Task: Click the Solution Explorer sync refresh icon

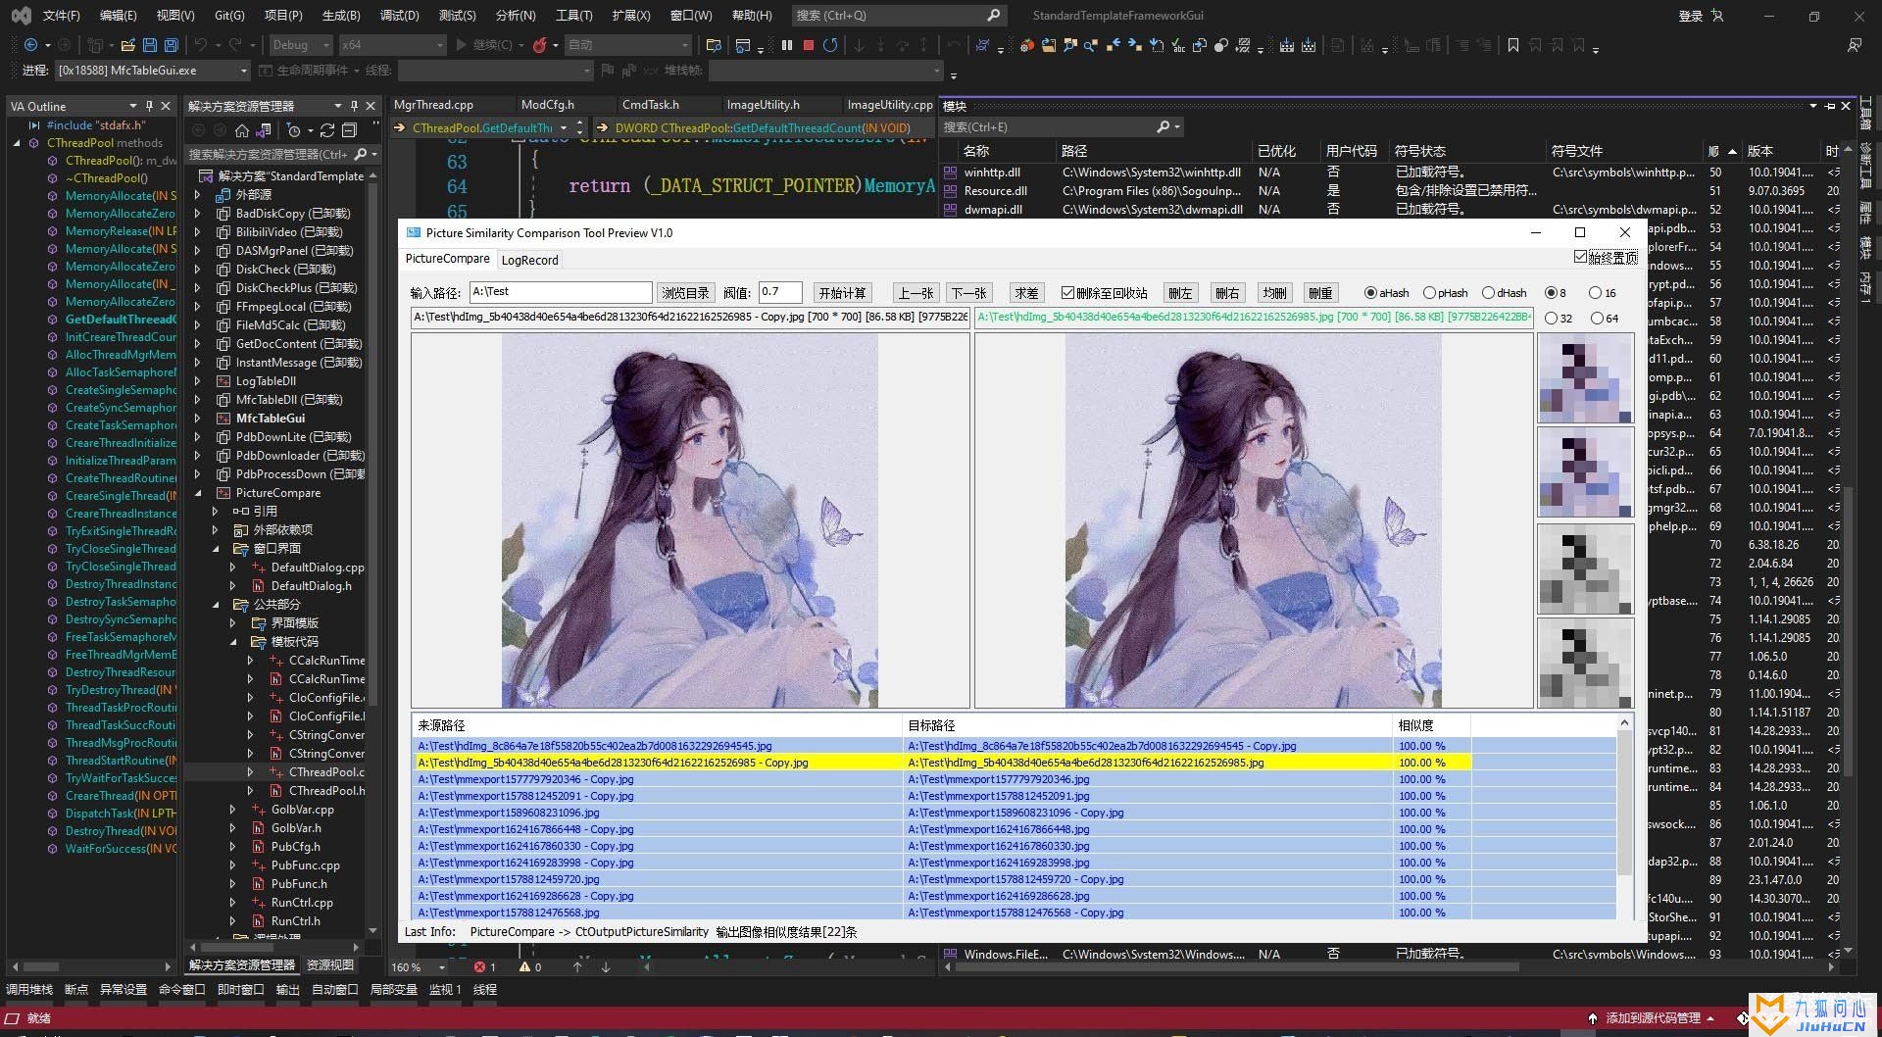Action: tap(327, 130)
